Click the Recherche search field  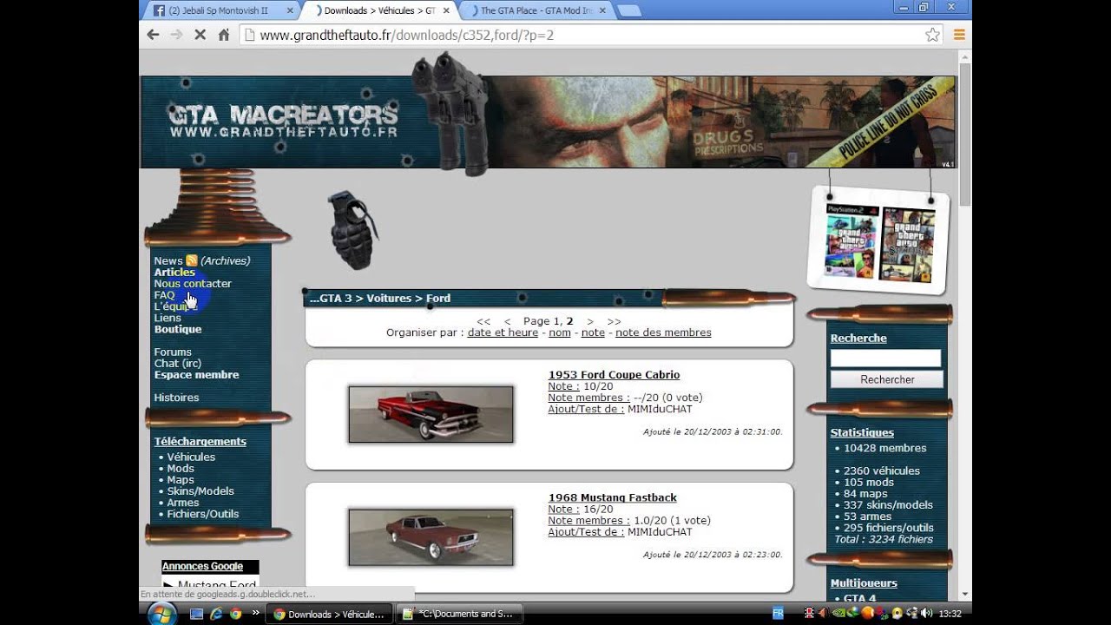(x=885, y=359)
